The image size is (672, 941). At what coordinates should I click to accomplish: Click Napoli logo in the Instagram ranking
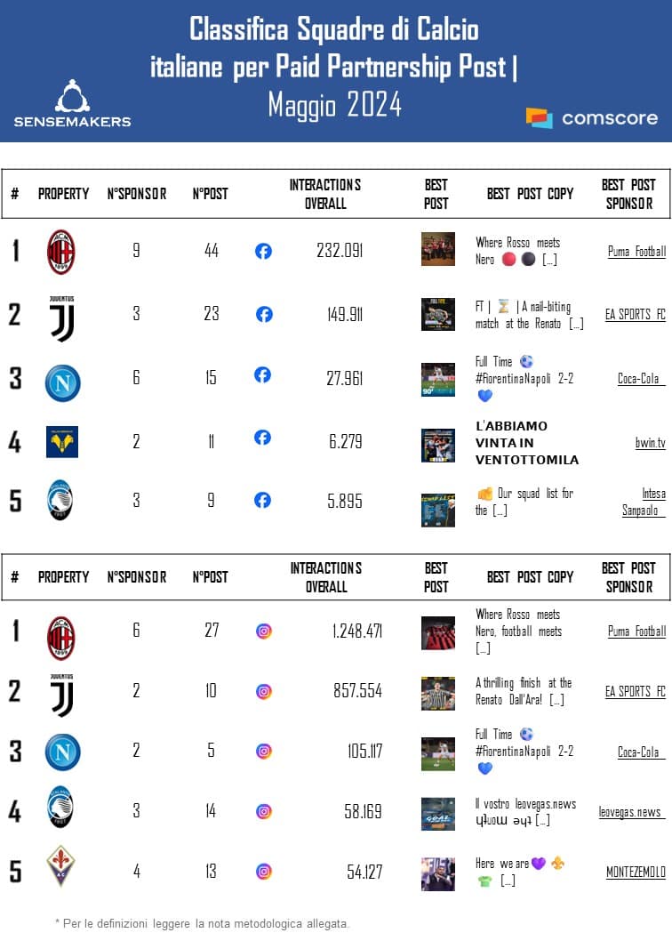pyautogui.click(x=62, y=752)
